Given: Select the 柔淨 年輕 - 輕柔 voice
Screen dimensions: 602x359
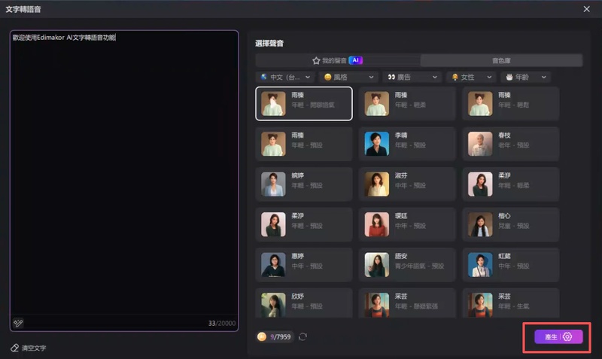Looking at the screenshot, I should [510, 184].
